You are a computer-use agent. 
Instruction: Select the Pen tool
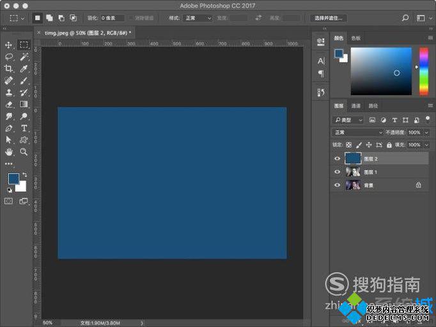tap(8, 128)
